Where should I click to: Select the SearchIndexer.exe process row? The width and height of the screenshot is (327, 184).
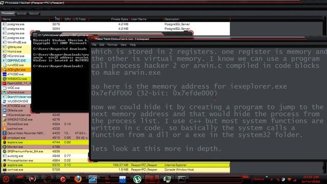click(x=16, y=97)
